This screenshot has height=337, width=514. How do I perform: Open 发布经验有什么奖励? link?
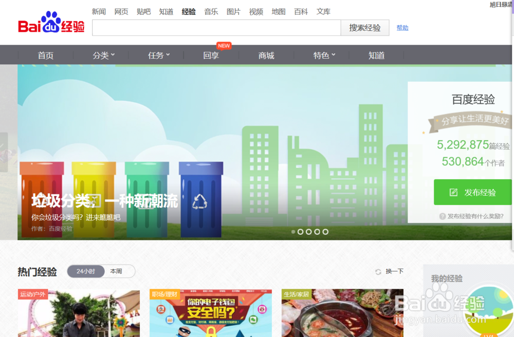(475, 216)
